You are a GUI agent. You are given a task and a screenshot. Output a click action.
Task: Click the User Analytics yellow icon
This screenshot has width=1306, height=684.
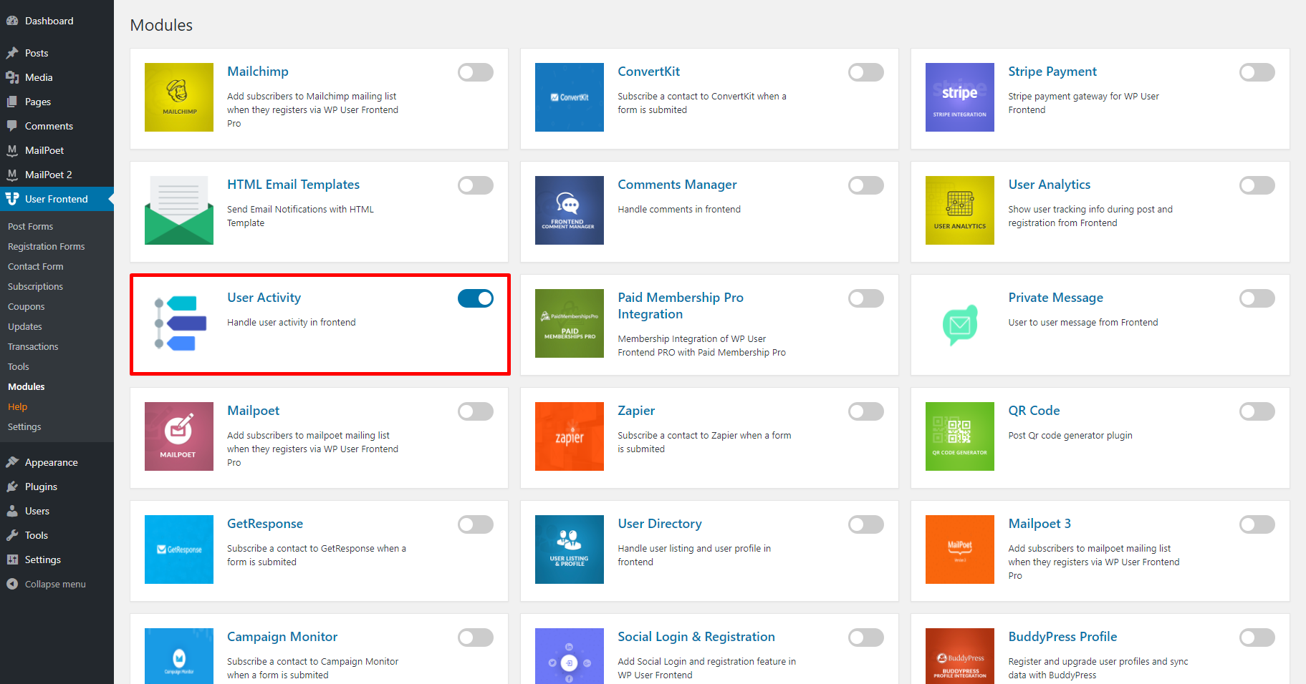(x=960, y=210)
